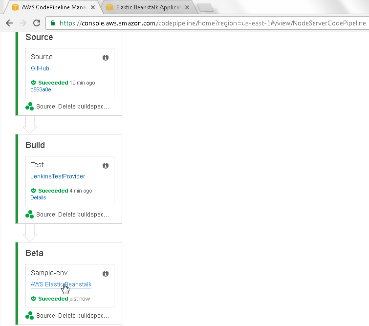Click the 'Sample-env' action name
369x326 pixels.
pyautogui.click(x=49, y=273)
